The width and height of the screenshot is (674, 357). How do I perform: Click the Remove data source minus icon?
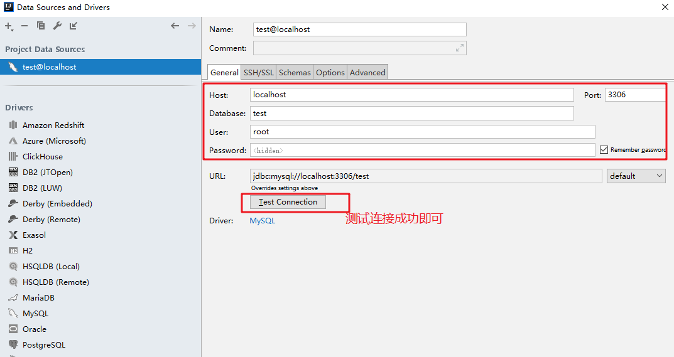(x=24, y=26)
